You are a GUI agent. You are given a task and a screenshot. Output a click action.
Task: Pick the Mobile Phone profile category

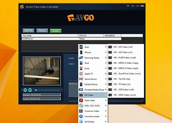click(x=93, y=84)
